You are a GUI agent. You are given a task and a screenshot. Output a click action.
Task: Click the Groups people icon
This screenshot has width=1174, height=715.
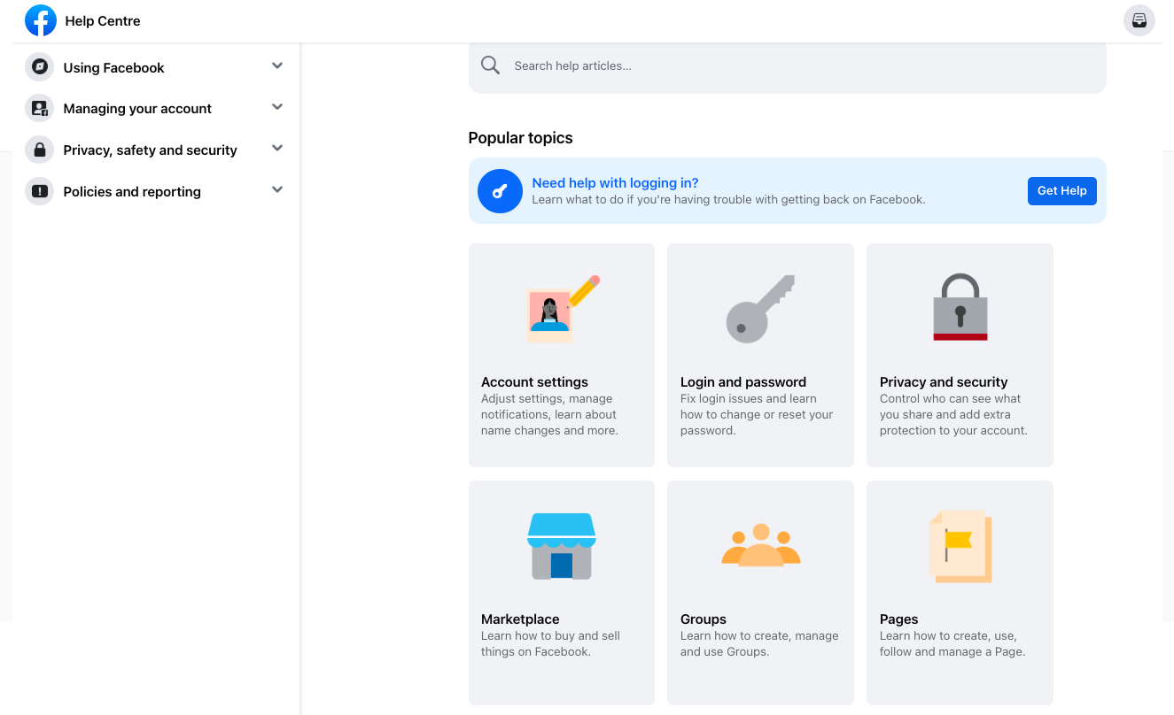coord(760,545)
